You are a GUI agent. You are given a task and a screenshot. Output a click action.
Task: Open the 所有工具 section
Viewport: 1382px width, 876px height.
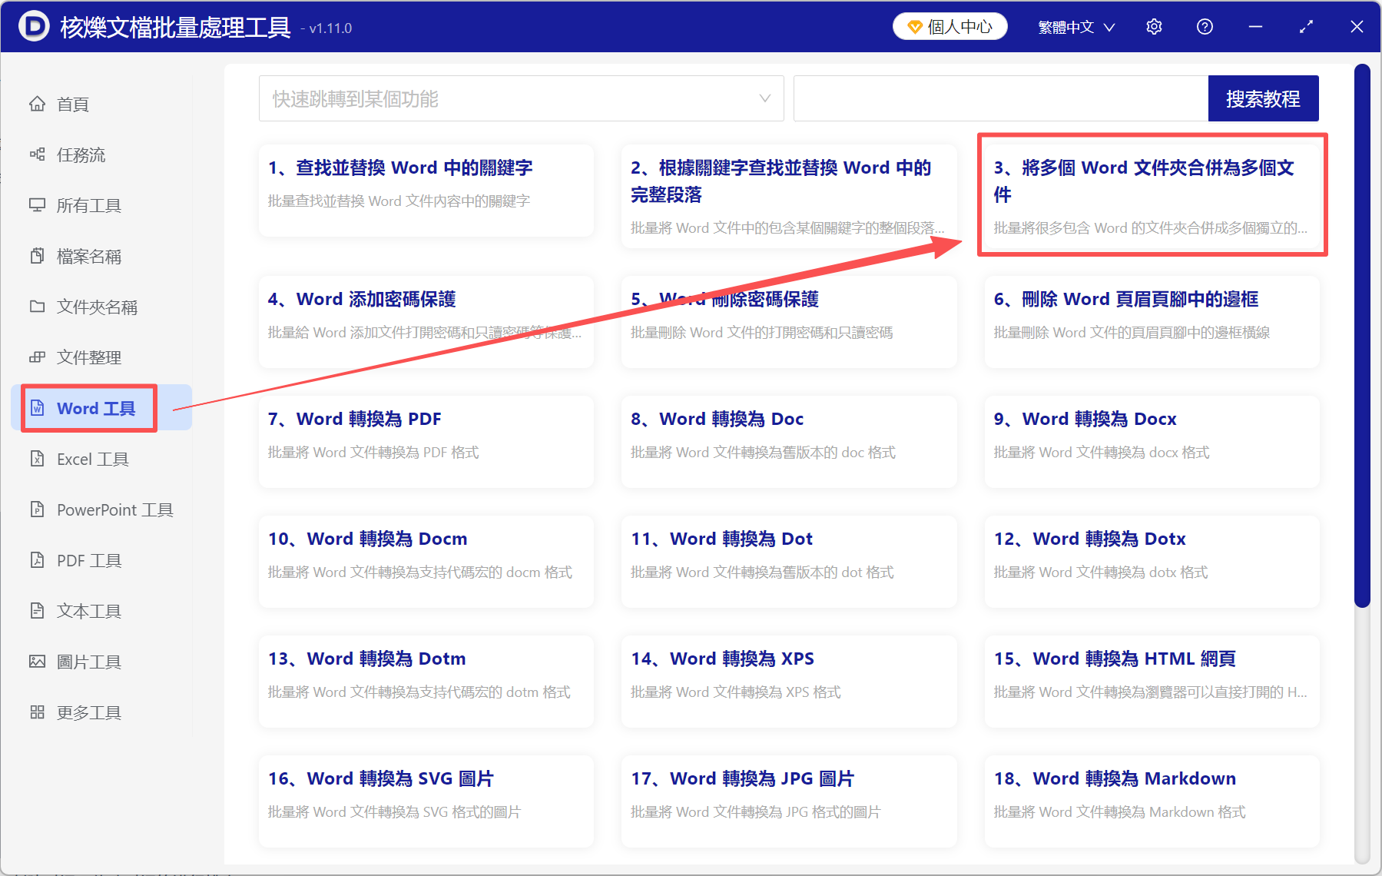point(87,205)
